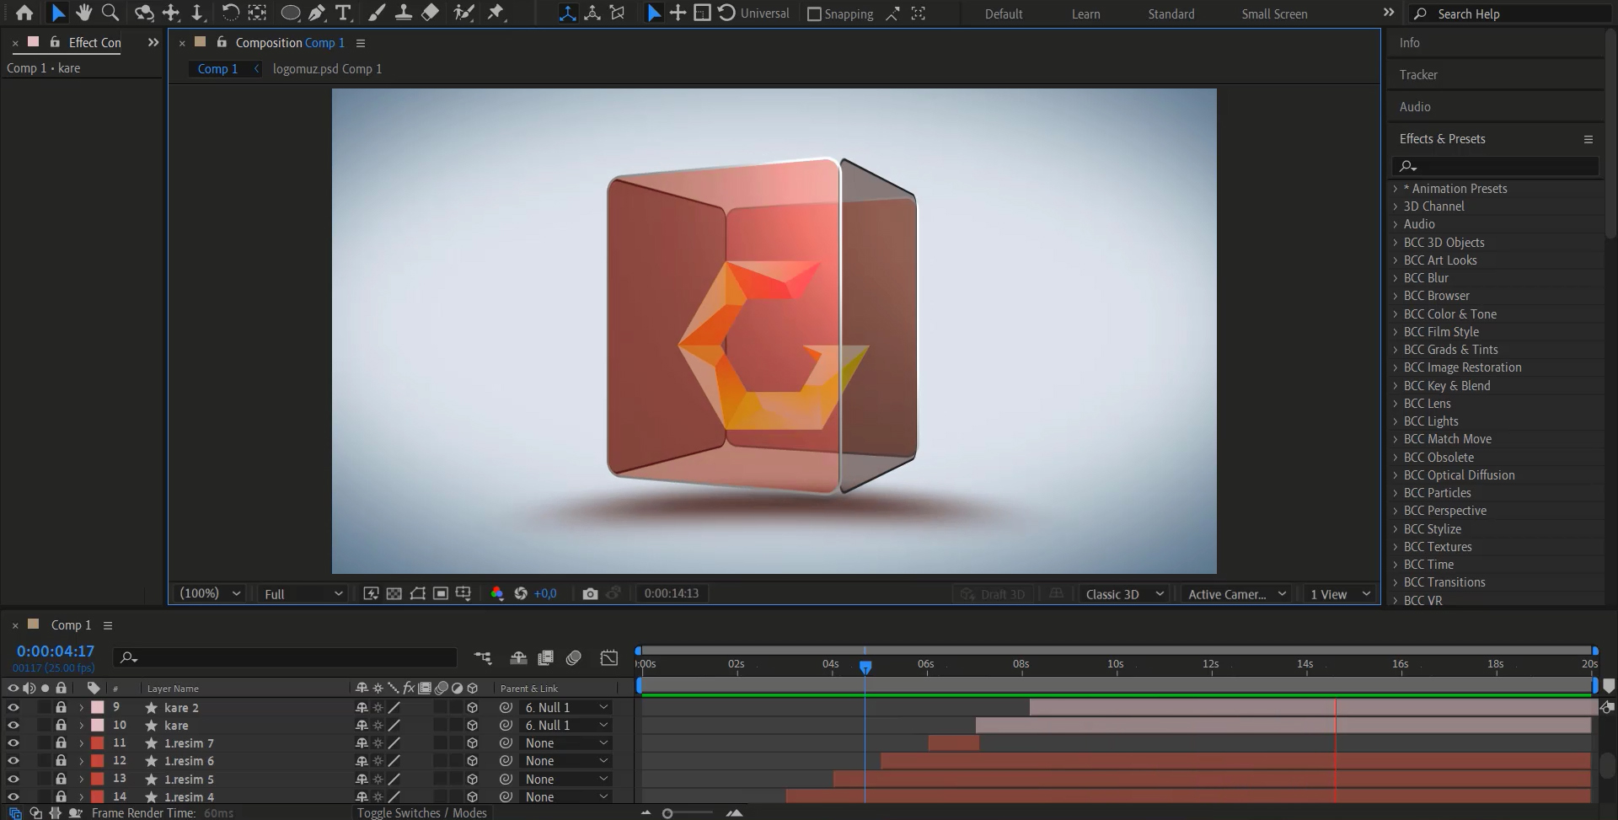Take a snapshot with camera icon
The image size is (1618, 820).
(x=590, y=593)
